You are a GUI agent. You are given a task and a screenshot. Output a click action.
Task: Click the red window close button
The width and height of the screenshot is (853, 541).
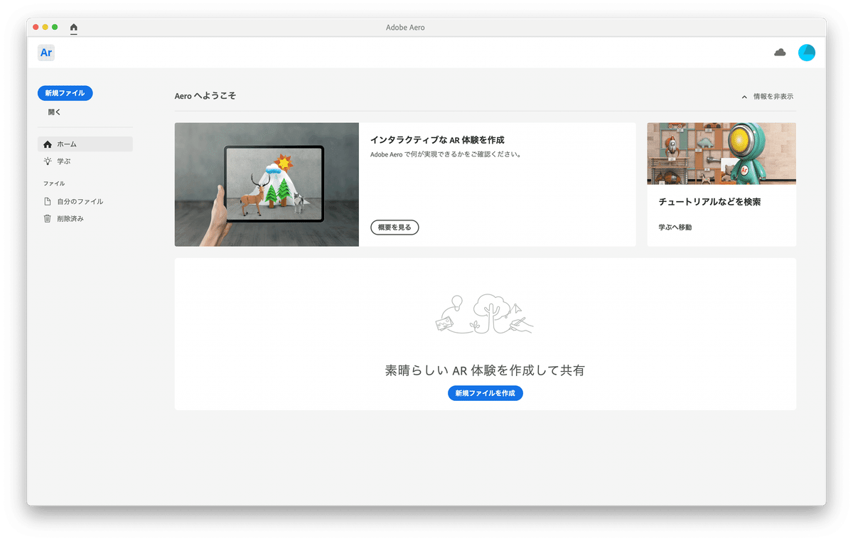(x=36, y=27)
